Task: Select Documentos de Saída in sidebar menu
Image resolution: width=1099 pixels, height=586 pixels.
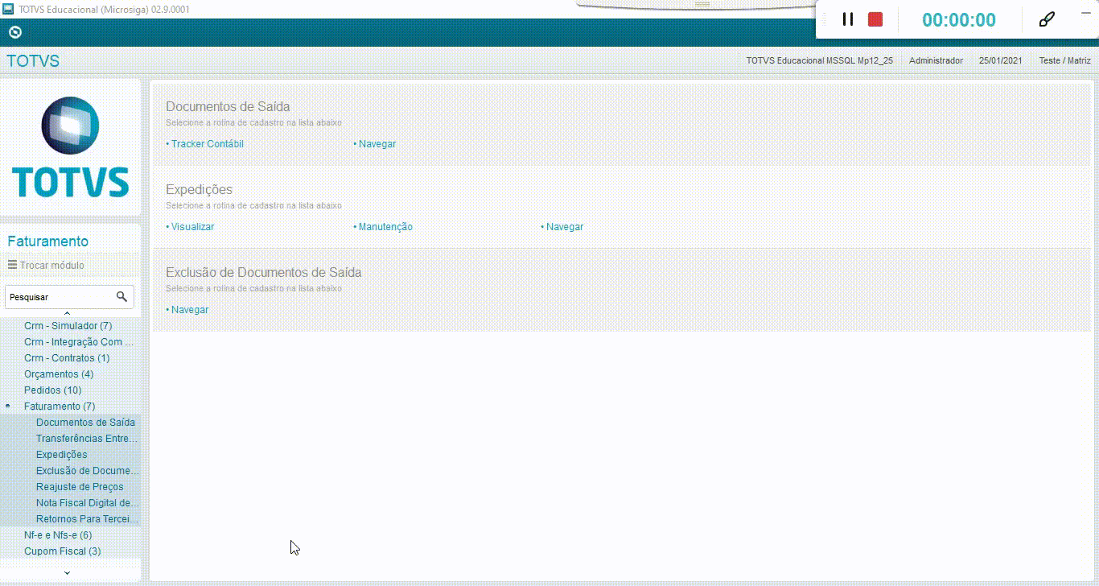Action: [x=85, y=423]
